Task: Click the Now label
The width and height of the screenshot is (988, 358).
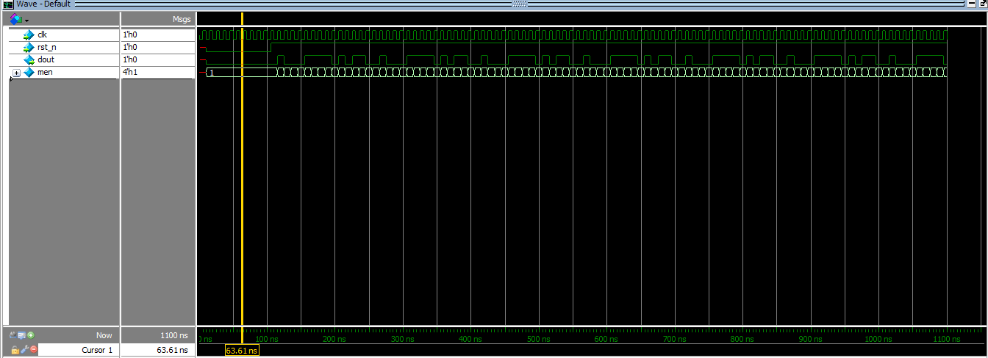Action: (104, 335)
